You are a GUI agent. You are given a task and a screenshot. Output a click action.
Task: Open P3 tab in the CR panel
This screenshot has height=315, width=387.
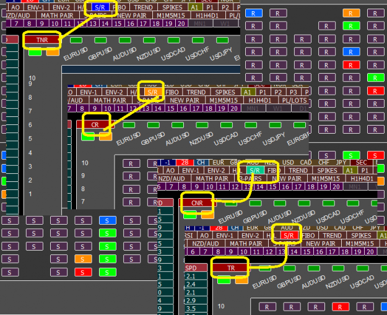coord(294,92)
